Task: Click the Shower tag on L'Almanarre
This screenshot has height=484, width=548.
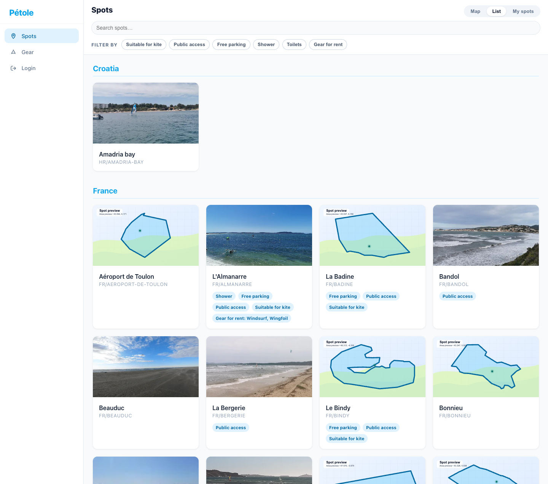Action: tap(224, 296)
